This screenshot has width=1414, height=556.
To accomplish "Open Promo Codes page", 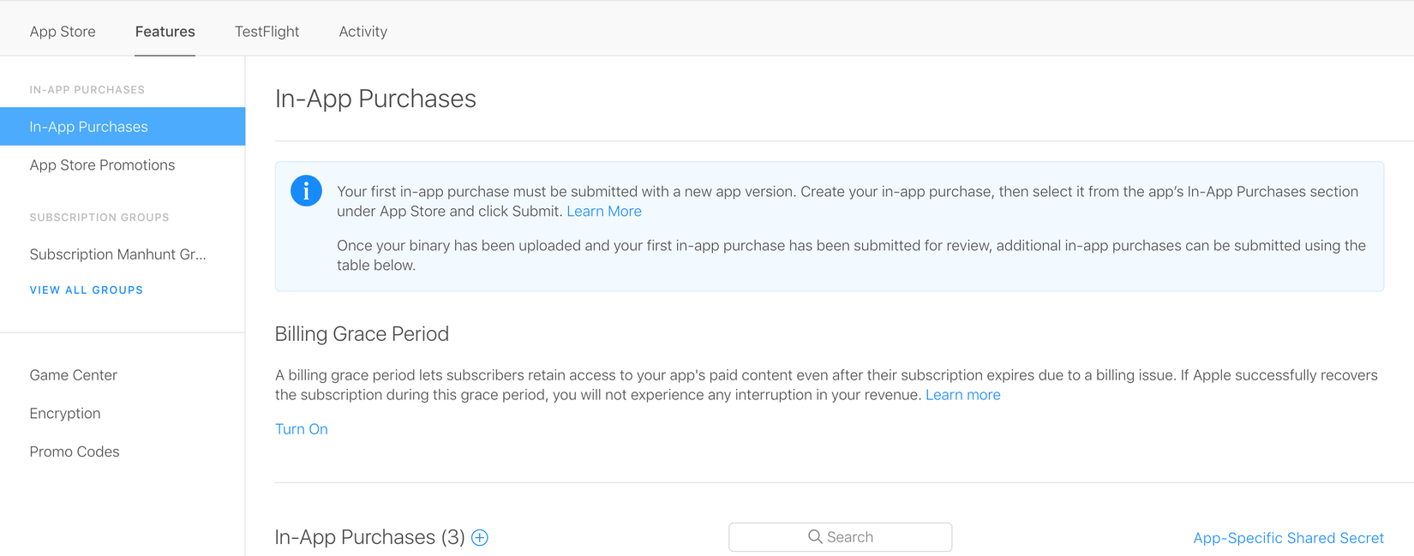I will tap(74, 452).
